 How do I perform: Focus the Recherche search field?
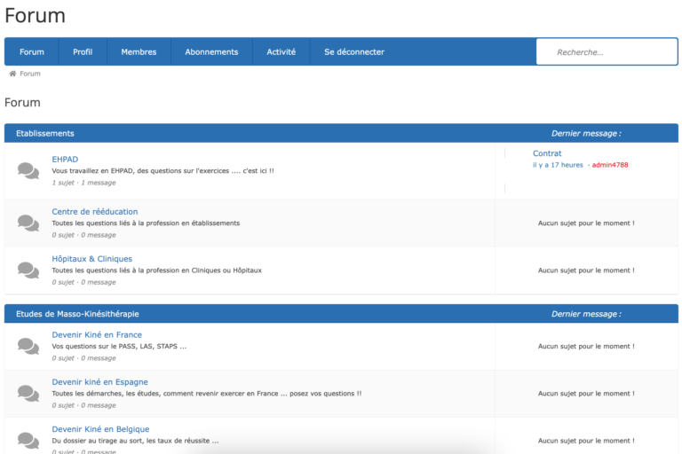[x=607, y=52]
